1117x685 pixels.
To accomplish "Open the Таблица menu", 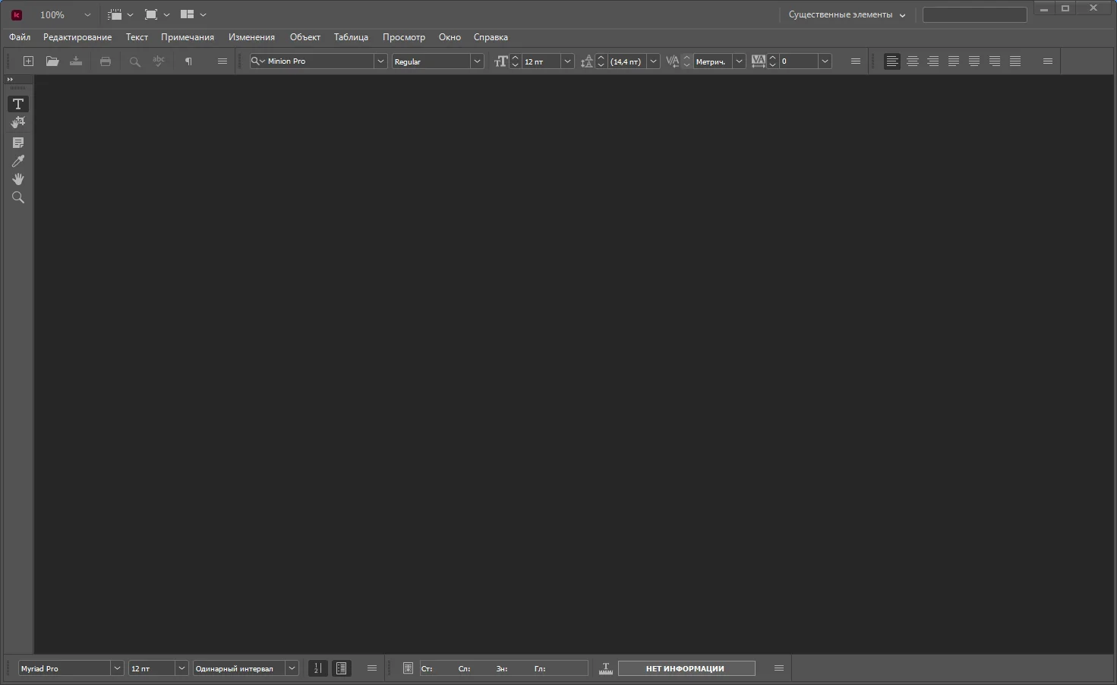I will click(x=351, y=37).
